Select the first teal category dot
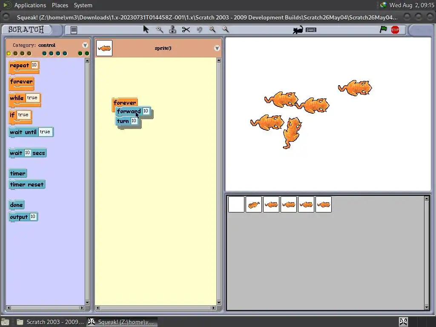 pos(44,53)
